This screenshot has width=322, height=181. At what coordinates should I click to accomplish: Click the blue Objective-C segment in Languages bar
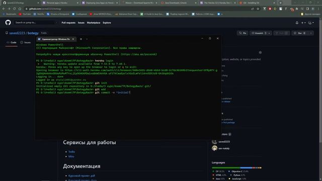coord(246,168)
